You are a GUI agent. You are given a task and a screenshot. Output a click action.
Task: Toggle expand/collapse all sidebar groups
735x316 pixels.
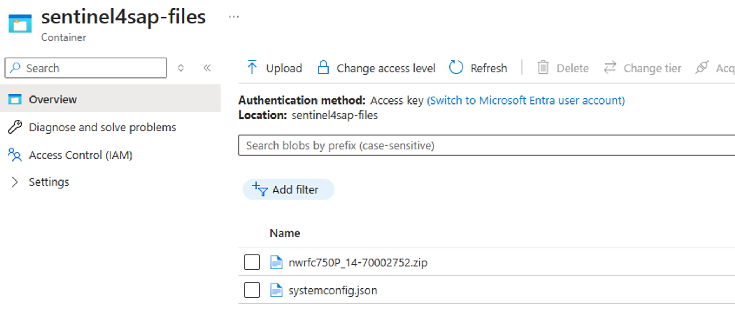coord(181,68)
